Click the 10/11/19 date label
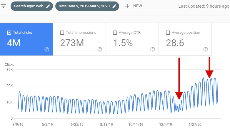Viewport: 230px width, 134px height. point(136,125)
